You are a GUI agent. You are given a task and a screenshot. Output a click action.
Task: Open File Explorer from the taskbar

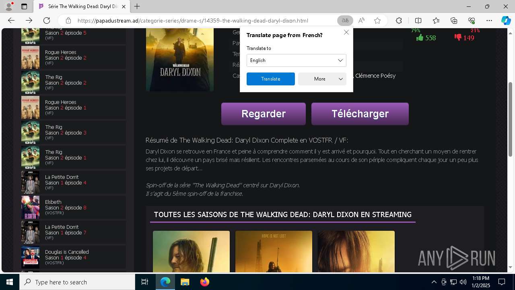185,282
